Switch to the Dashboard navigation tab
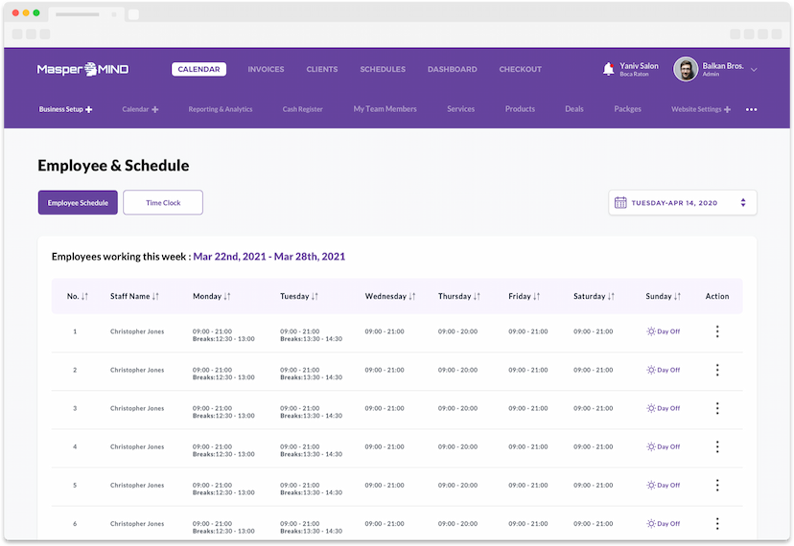The width and height of the screenshot is (794, 546). click(452, 70)
